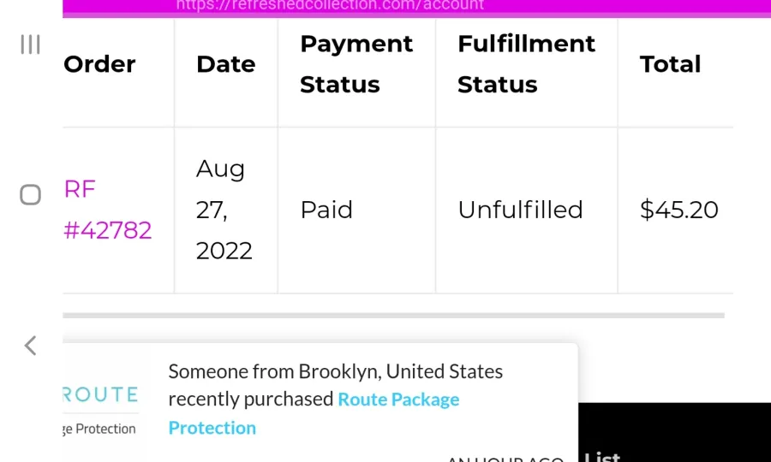Tap the Android recent apps icon
771x462 pixels.
point(30,44)
